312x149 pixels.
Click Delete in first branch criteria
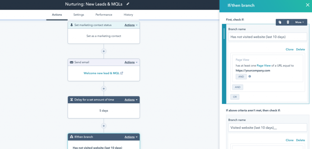click(300, 49)
